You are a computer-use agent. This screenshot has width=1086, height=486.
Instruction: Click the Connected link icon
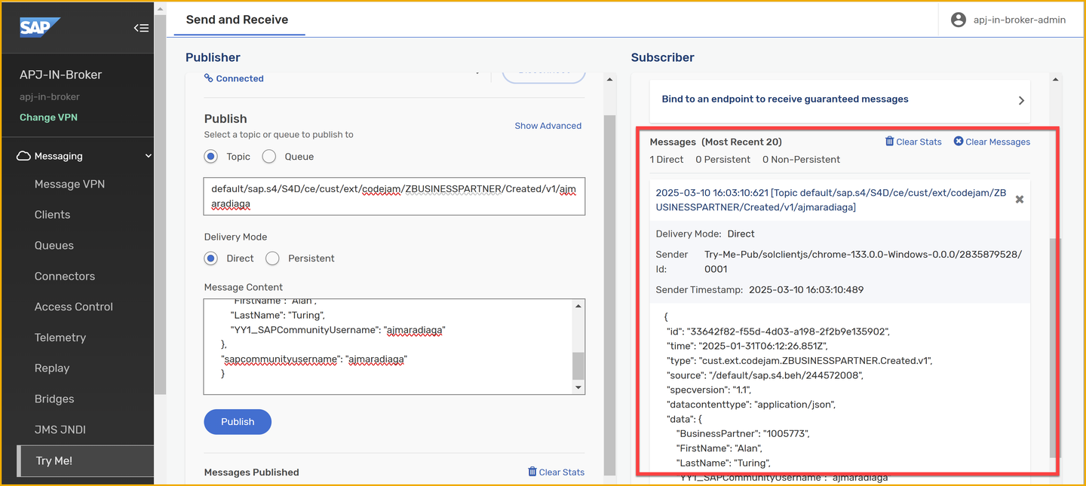click(209, 78)
